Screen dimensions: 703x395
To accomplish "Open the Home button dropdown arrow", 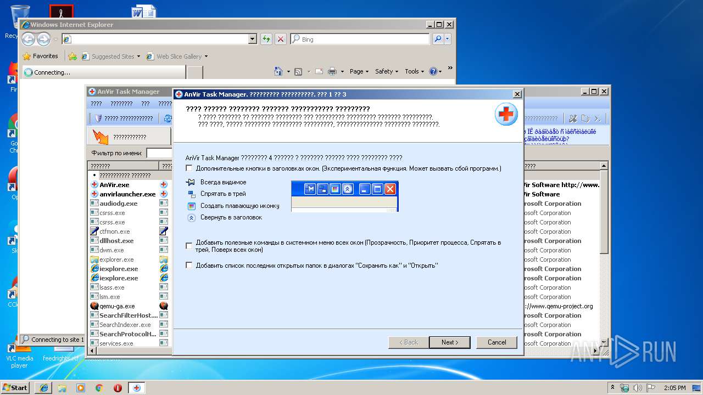I will point(288,71).
